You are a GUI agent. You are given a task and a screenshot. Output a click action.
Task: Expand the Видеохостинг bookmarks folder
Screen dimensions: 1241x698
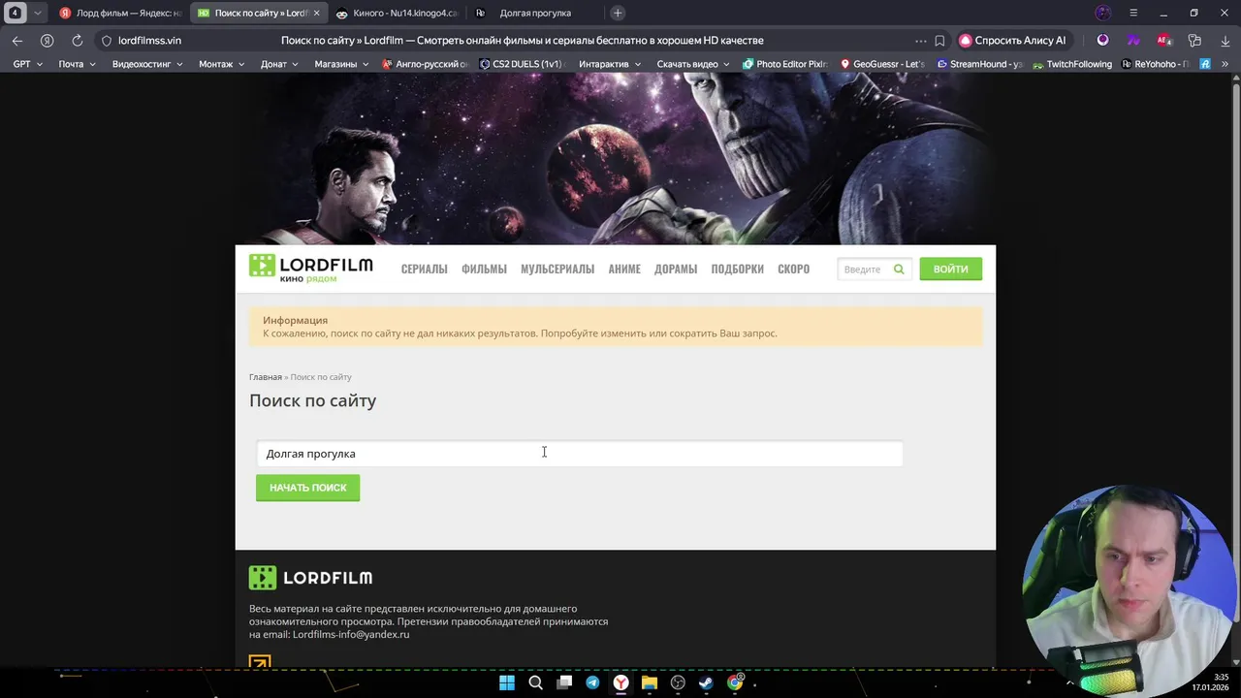(x=147, y=64)
